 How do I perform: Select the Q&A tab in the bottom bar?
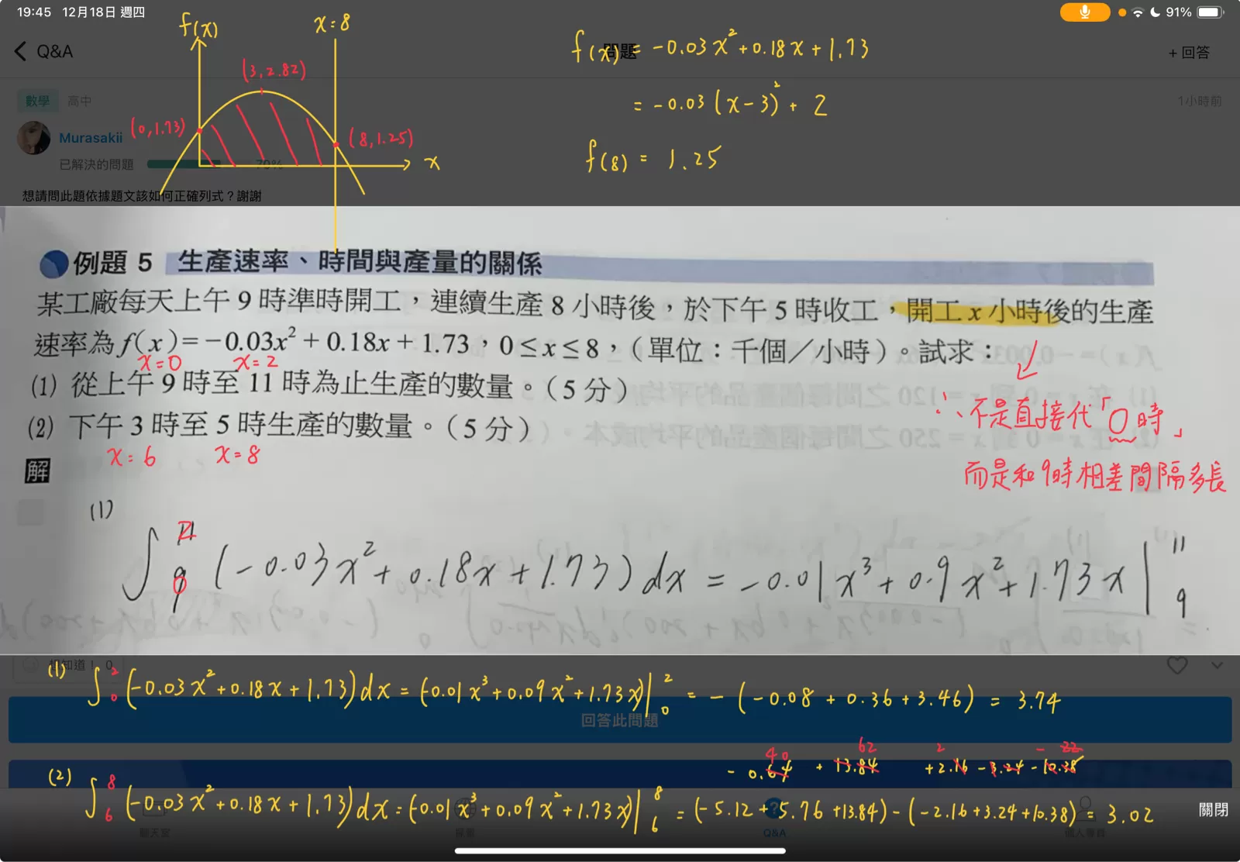click(774, 814)
